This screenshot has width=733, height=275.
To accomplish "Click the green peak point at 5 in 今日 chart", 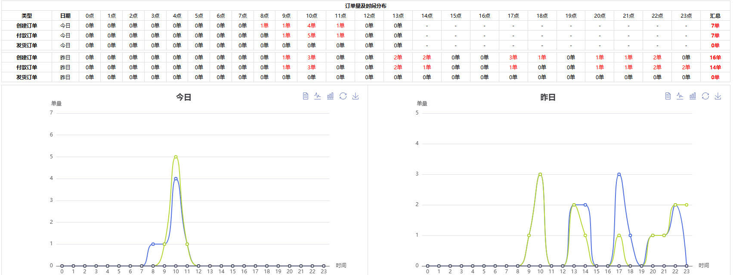I will tap(176, 157).
